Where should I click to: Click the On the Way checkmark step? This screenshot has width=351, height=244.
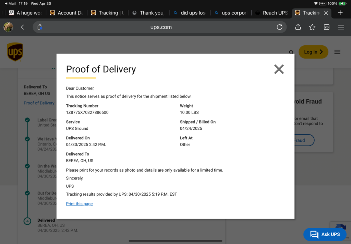27,166
